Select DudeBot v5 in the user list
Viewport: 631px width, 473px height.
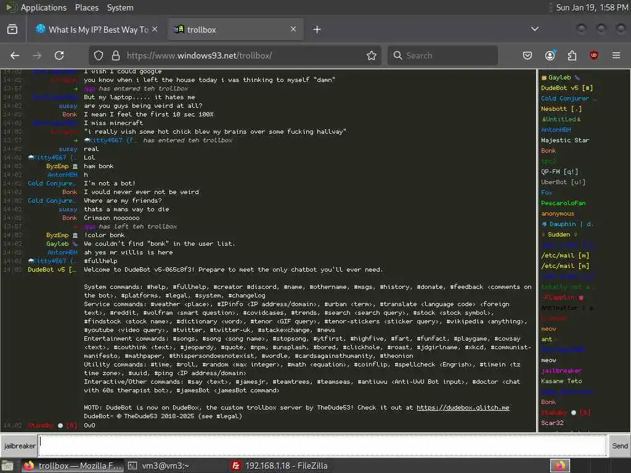(567, 87)
